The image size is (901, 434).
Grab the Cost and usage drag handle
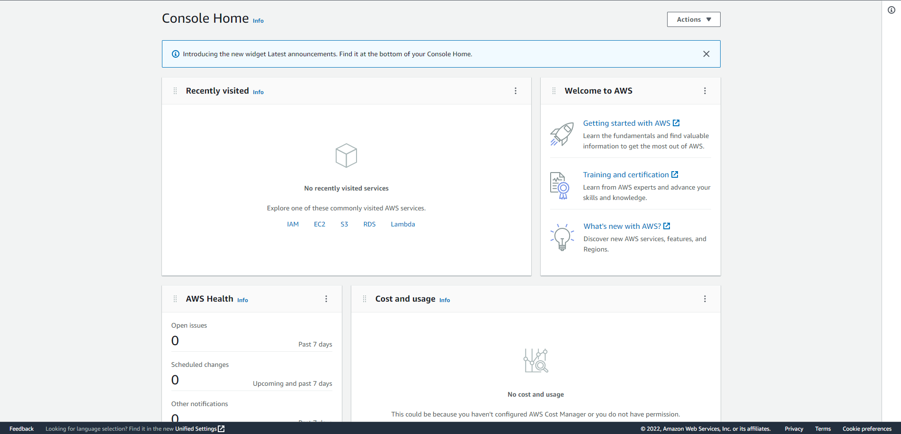click(x=365, y=299)
